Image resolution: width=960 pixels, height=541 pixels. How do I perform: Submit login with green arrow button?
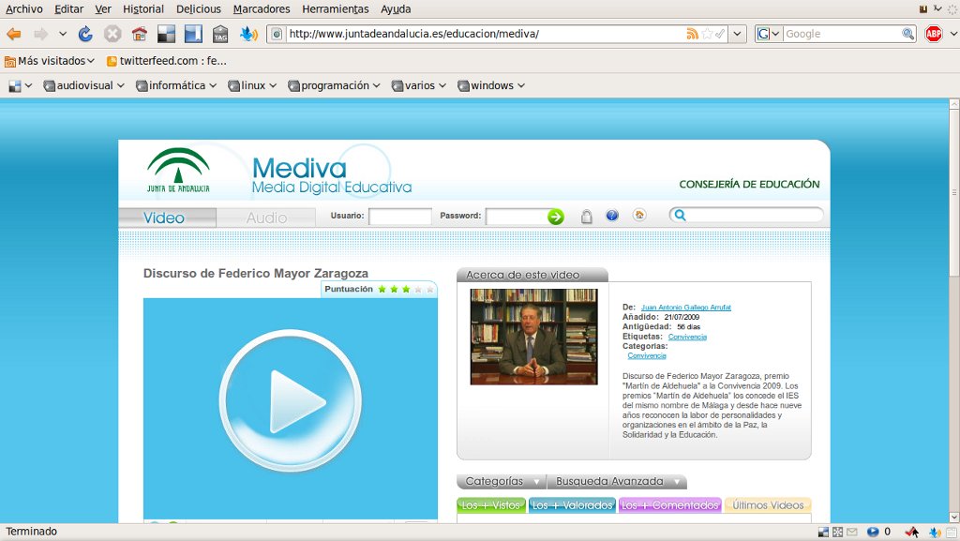555,216
